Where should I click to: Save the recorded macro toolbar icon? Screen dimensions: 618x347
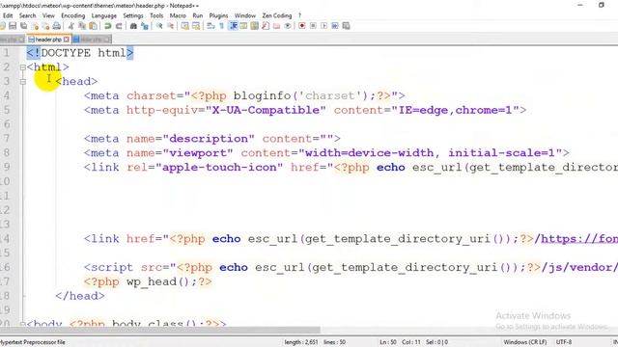(346, 26)
